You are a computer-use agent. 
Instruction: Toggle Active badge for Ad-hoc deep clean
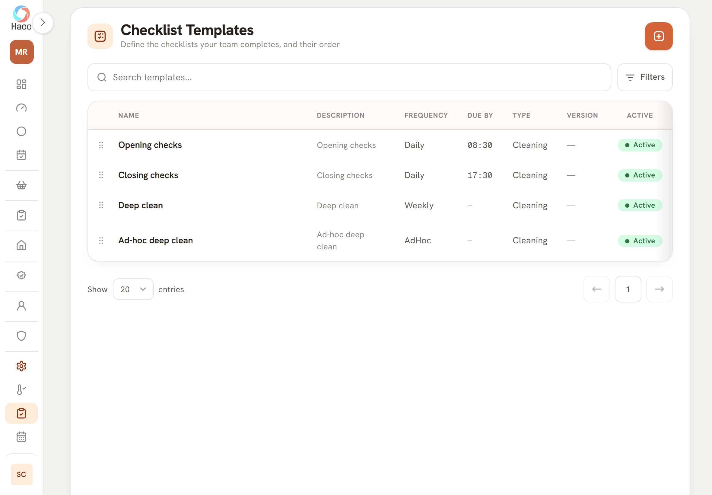640,241
